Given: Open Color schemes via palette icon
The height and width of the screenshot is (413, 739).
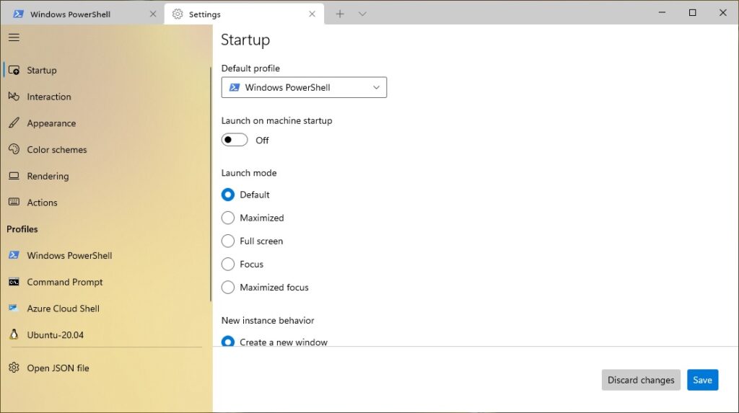Looking at the screenshot, I should pos(14,150).
